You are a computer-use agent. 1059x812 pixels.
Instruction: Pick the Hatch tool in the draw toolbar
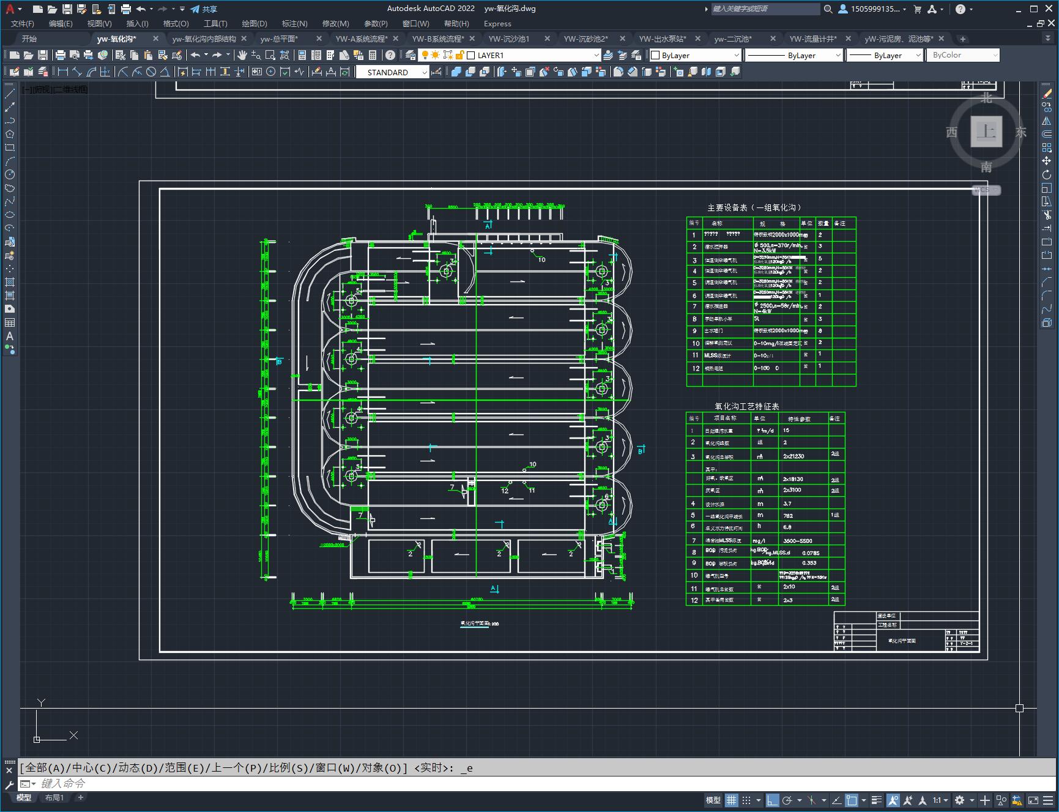point(10,282)
